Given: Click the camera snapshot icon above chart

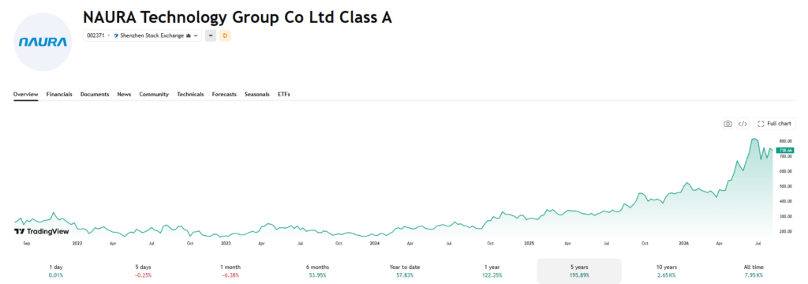Looking at the screenshot, I should pyautogui.click(x=728, y=124).
